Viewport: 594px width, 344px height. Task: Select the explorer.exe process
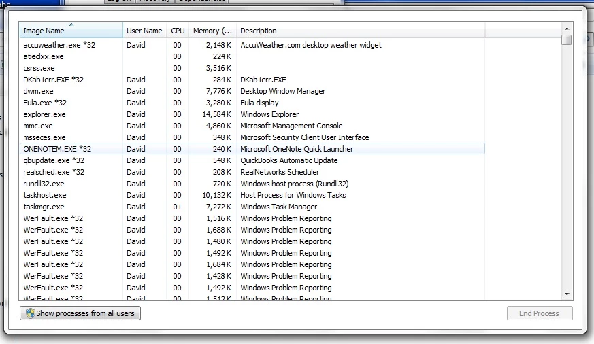pos(252,114)
